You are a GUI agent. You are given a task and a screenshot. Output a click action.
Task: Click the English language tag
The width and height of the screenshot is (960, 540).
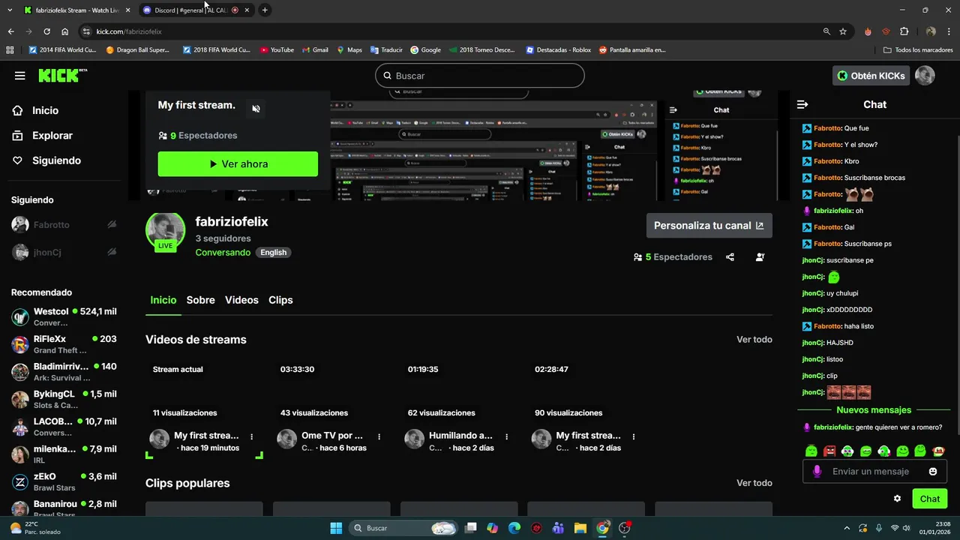[x=273, y=253]
